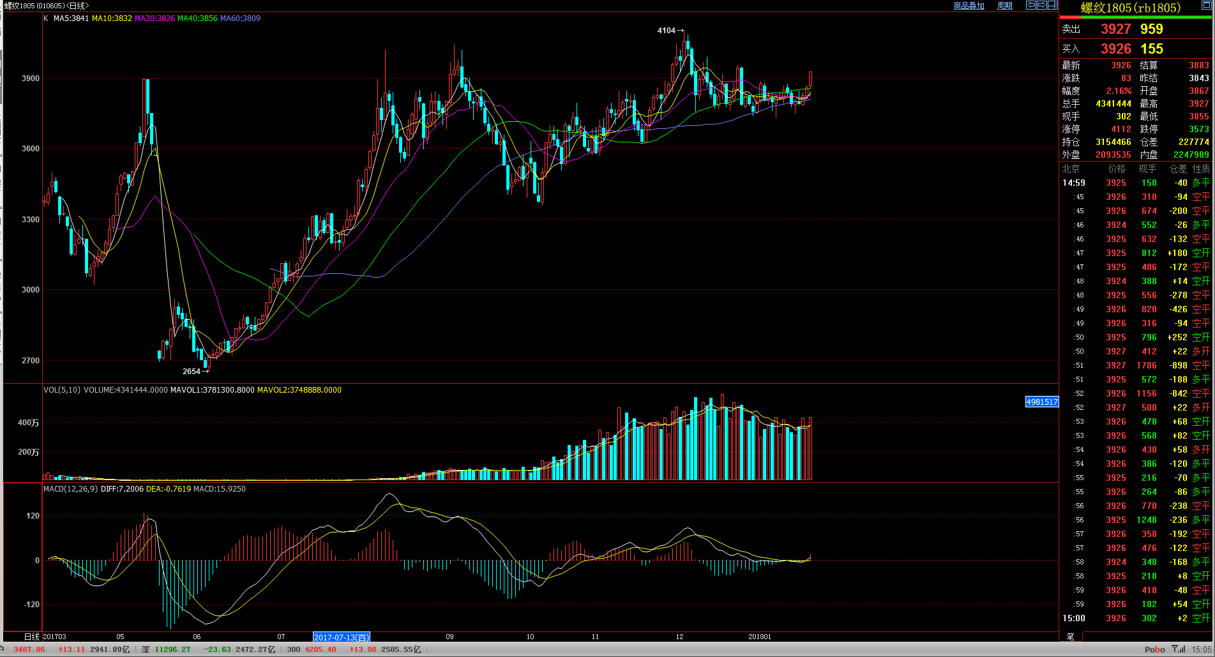This screenshot has height=657, width=1215.
Task: Click the panel layout split icon
Action: click(x=1052, y=5)
